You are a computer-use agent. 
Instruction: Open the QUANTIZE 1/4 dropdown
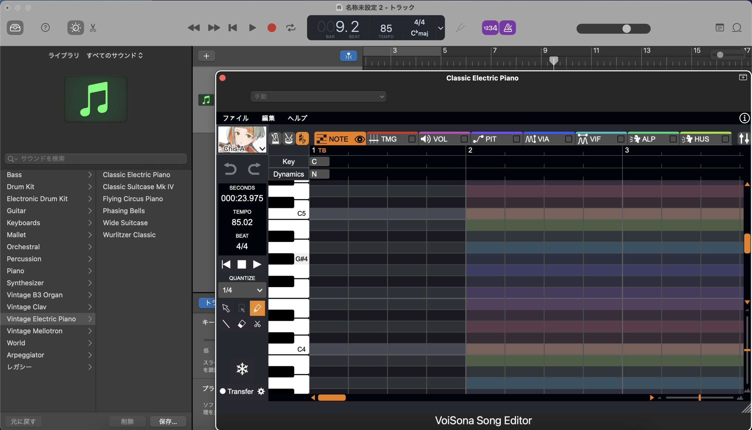coord(242,290)
